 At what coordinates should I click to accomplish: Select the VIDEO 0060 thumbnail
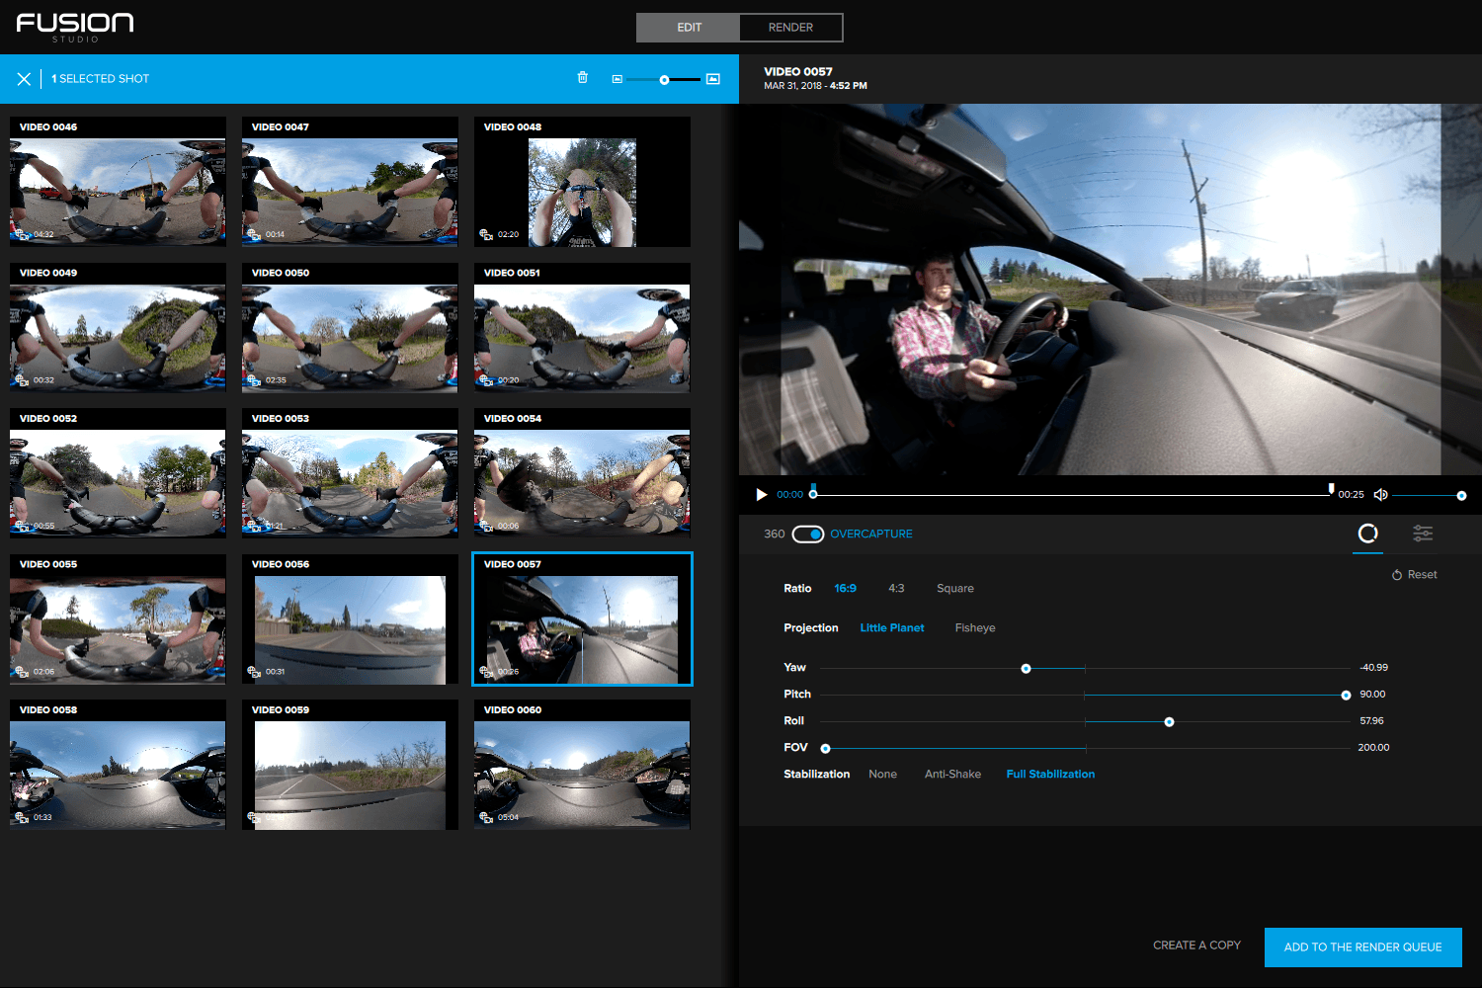tap(582, 765)
